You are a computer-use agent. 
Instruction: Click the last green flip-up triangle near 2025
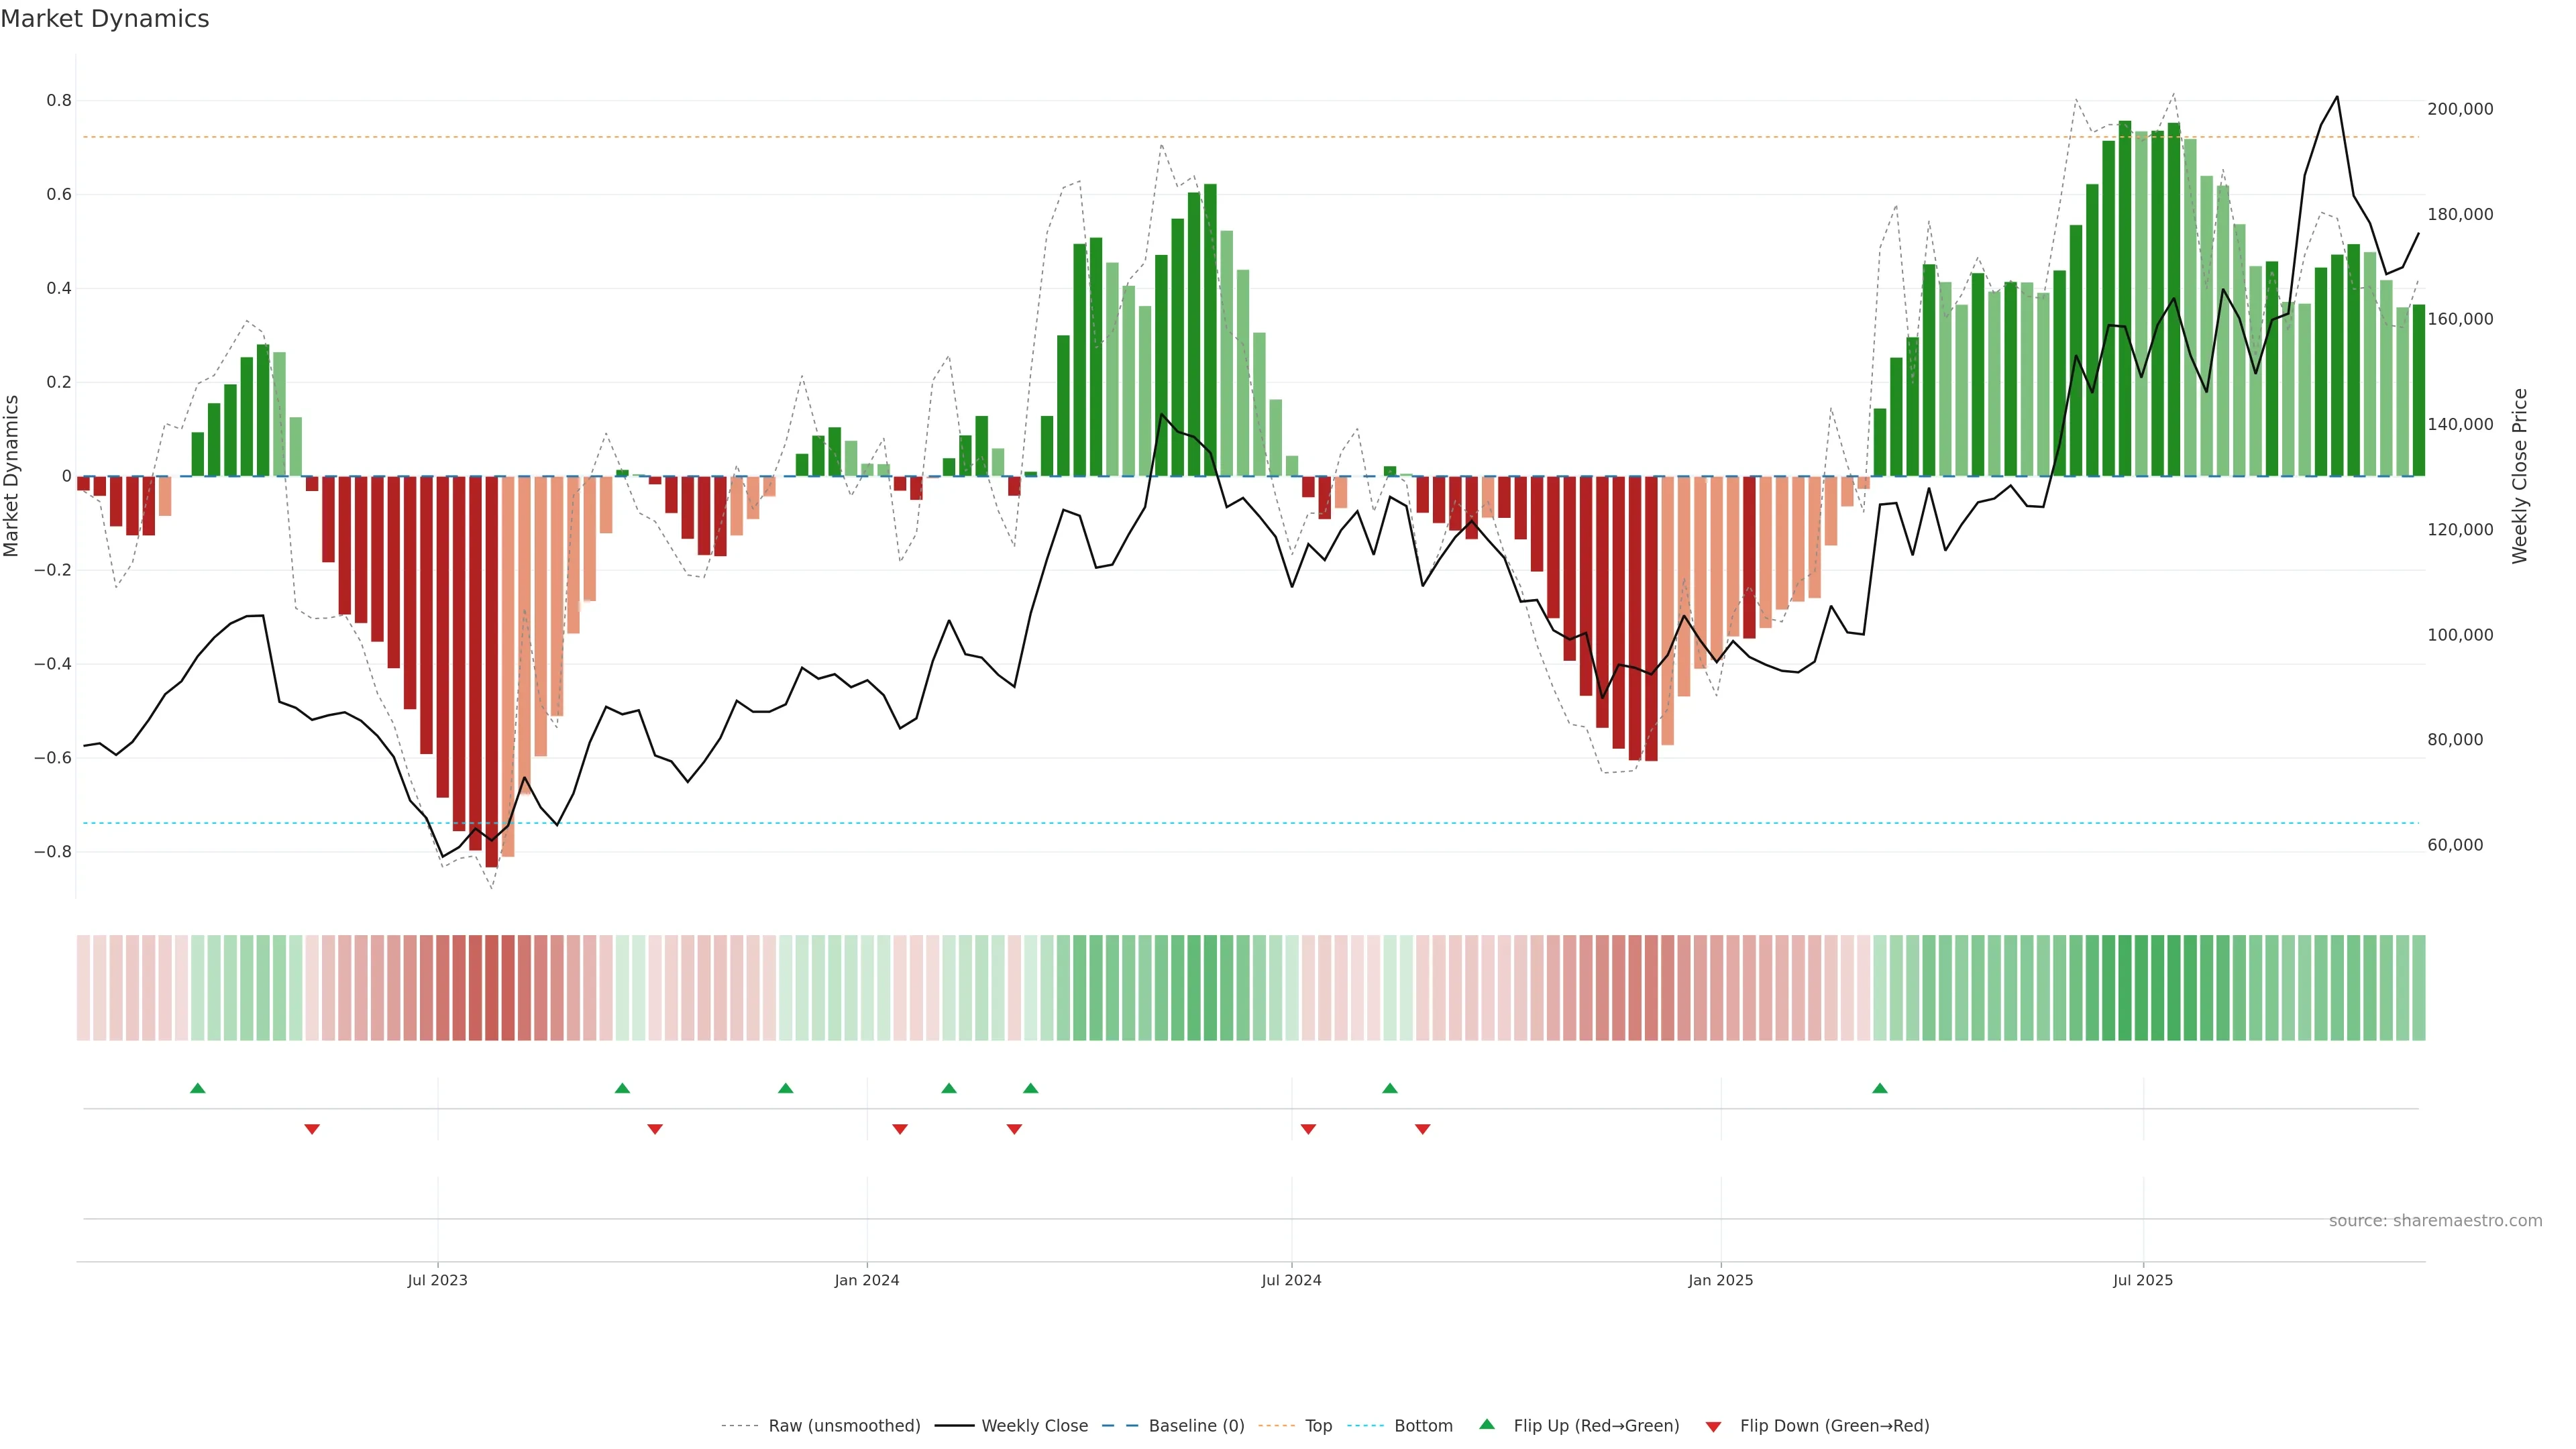(x=1880, y=1088)
